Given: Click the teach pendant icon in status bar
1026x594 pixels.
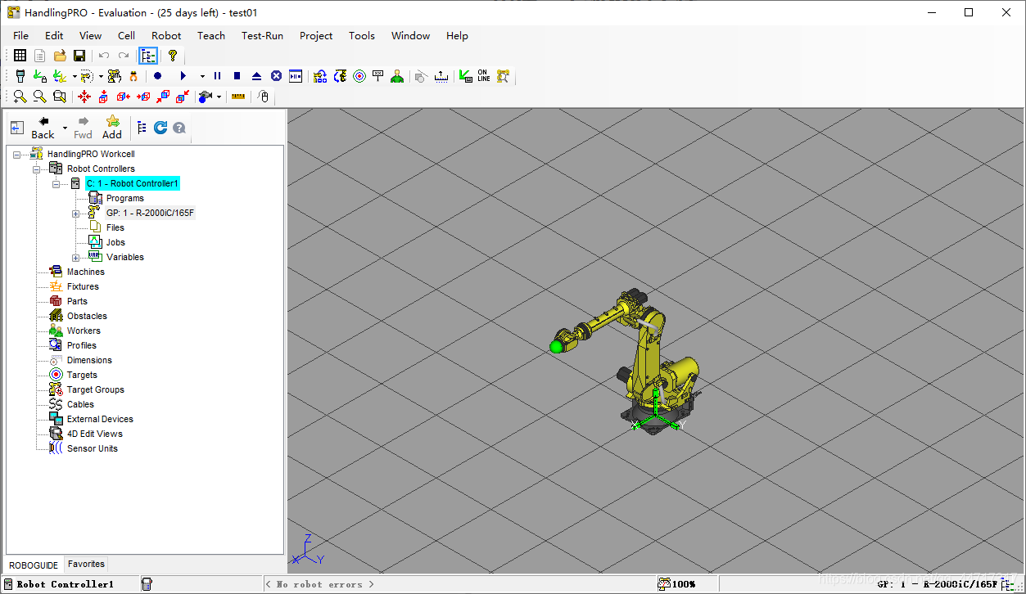Looking at the screenshot, I should click(x=147, y=584).
